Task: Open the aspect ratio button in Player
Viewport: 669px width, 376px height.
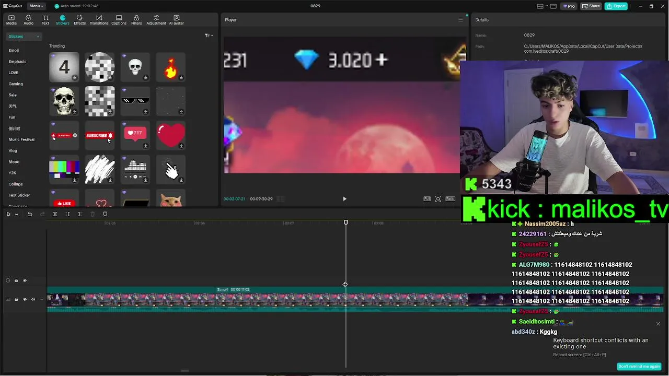Action: (x=450, y=199)
